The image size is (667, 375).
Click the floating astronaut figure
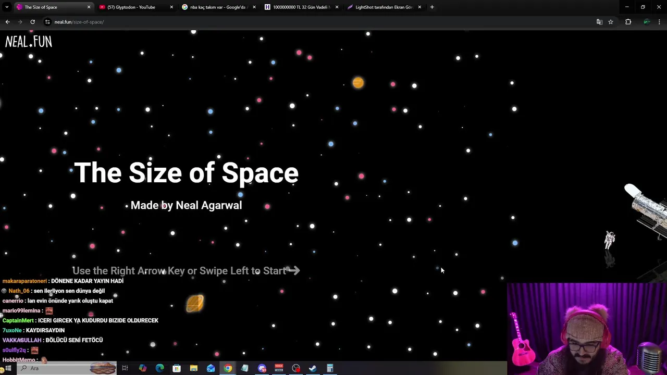(x=609, y=240)
